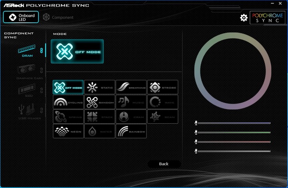Choose the Water lighting mode
Image resolution: width=288 pixels, height=188 pixels.
100,131
